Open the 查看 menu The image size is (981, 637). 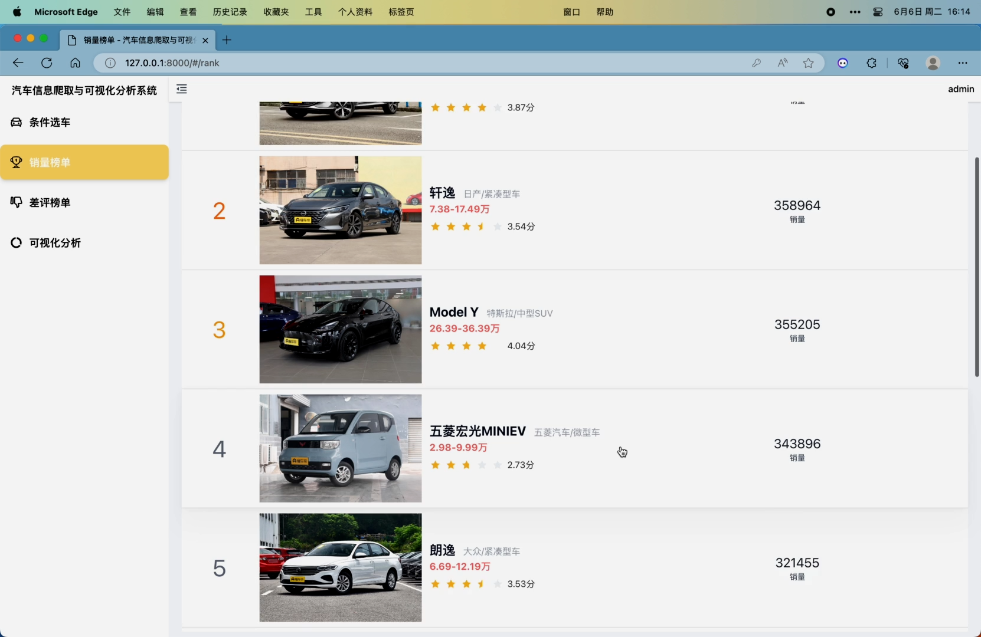(188, 12)
